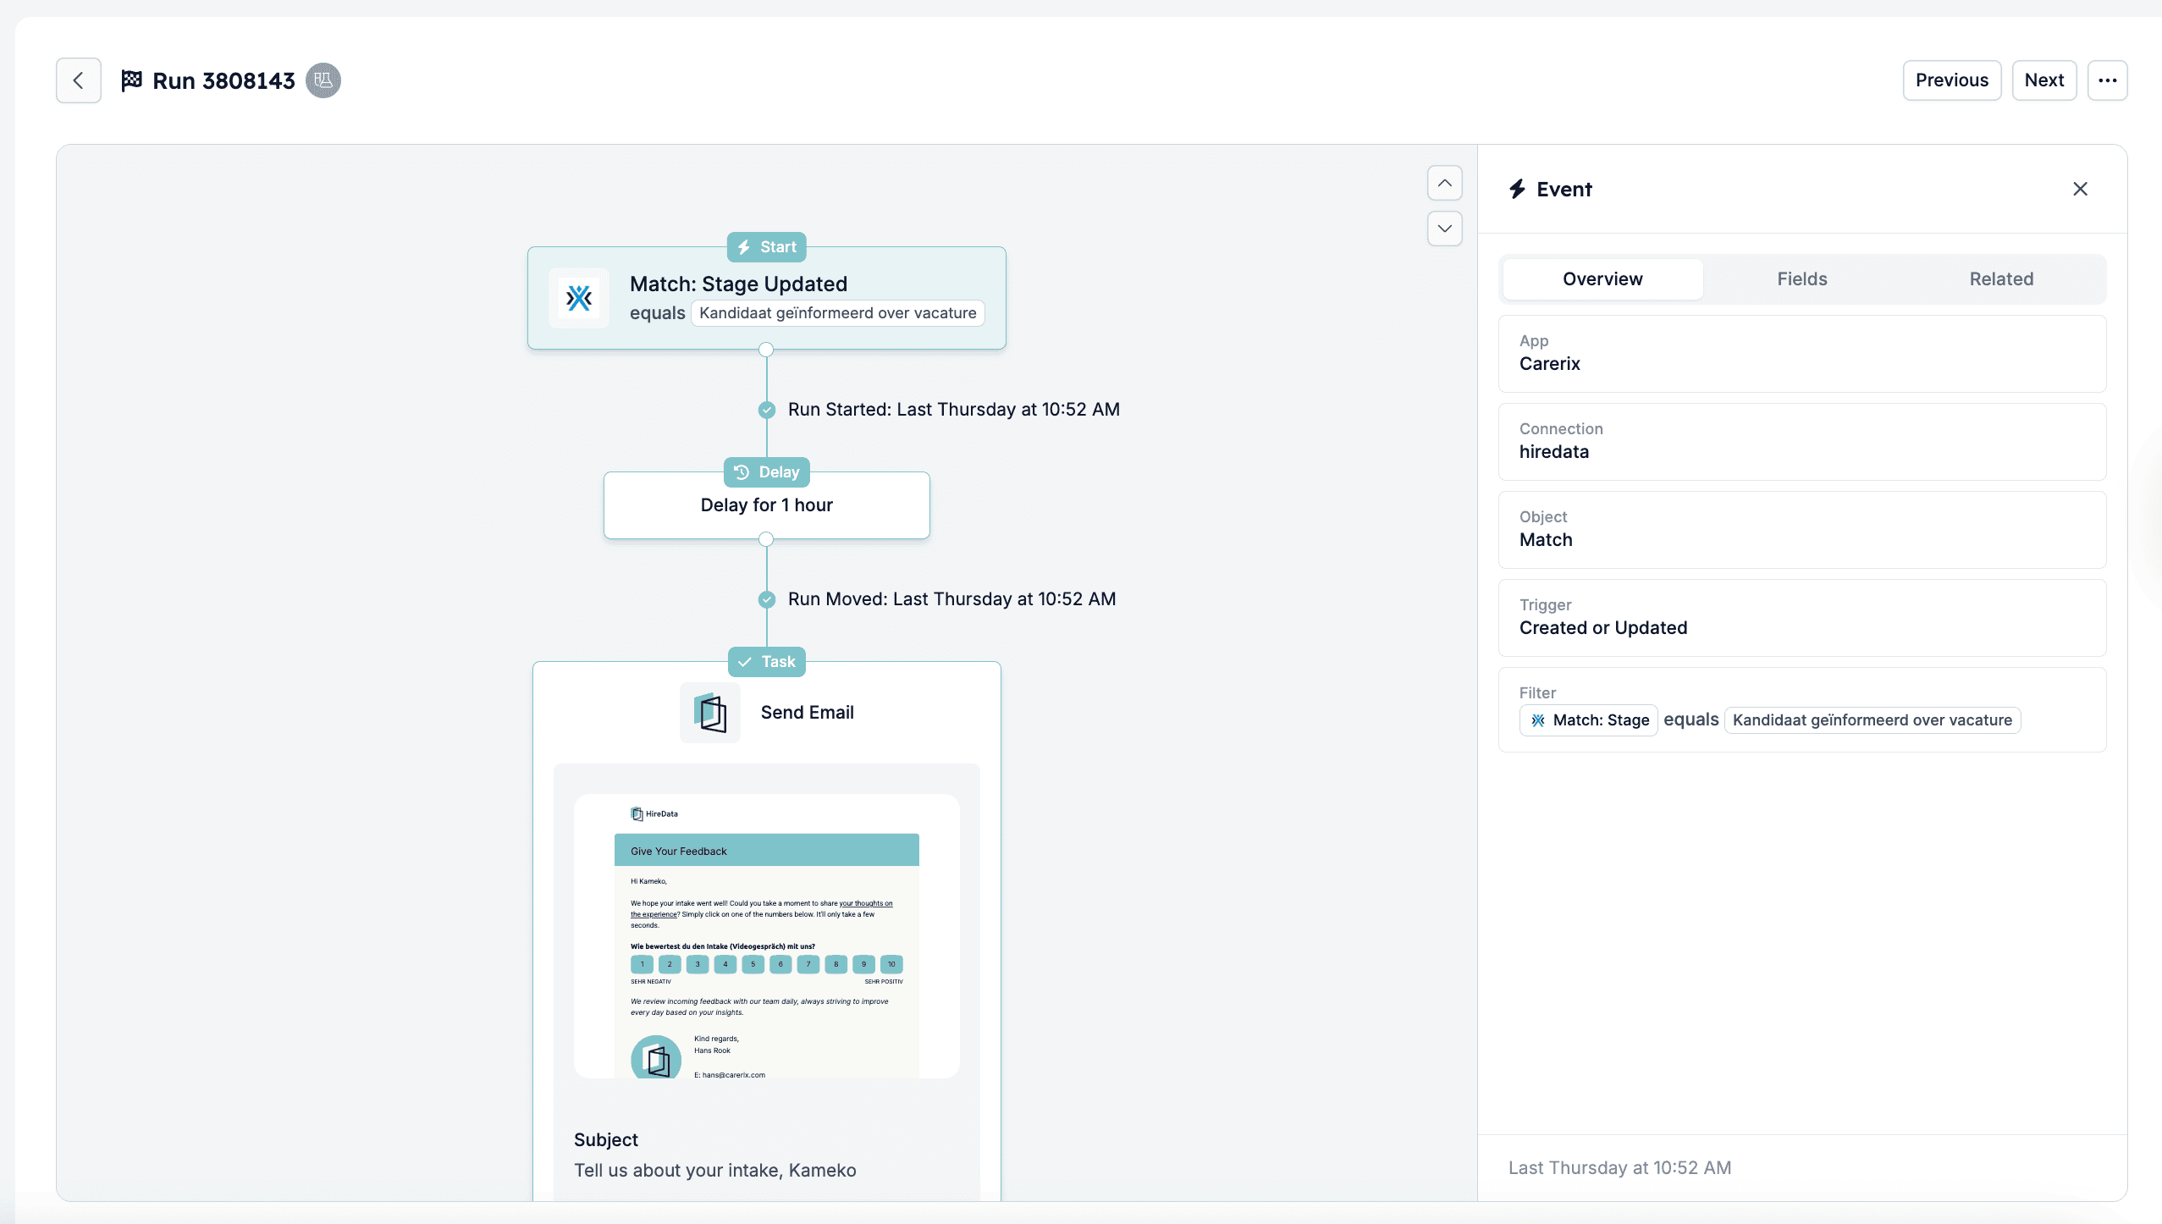Go back using the left chevron button

79,80
